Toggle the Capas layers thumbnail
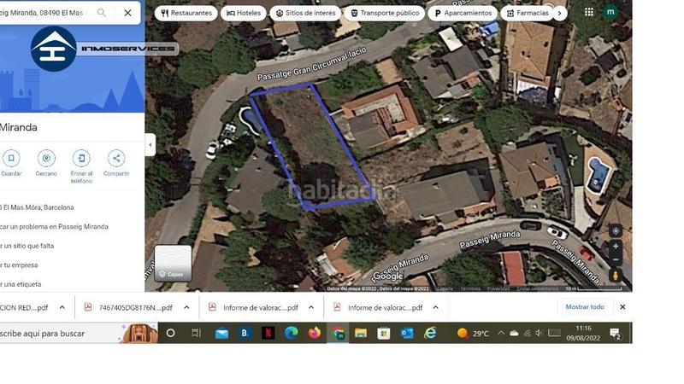This screenshot has width=684, height=384. pyautogui.click(x=173, y=263)
